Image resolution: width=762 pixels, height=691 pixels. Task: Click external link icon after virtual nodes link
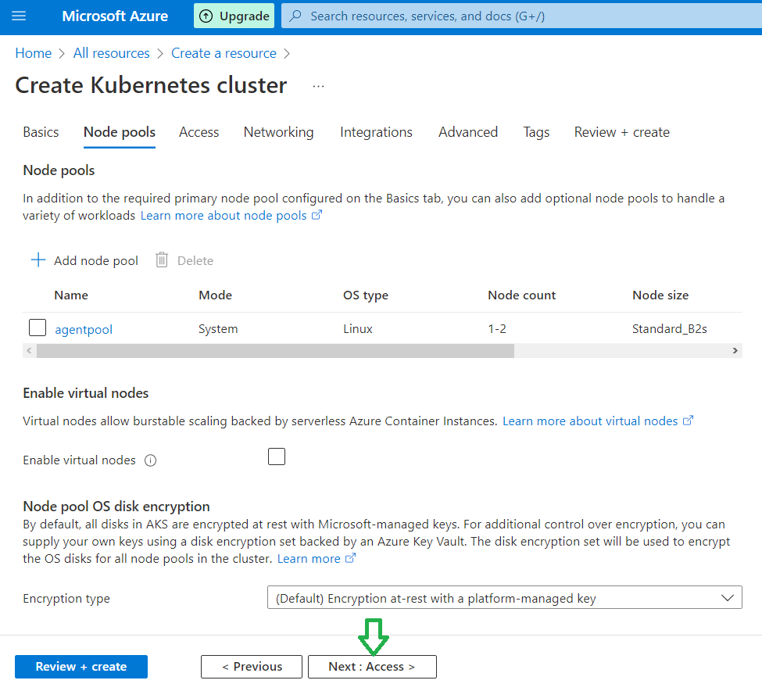coord(688,421)
